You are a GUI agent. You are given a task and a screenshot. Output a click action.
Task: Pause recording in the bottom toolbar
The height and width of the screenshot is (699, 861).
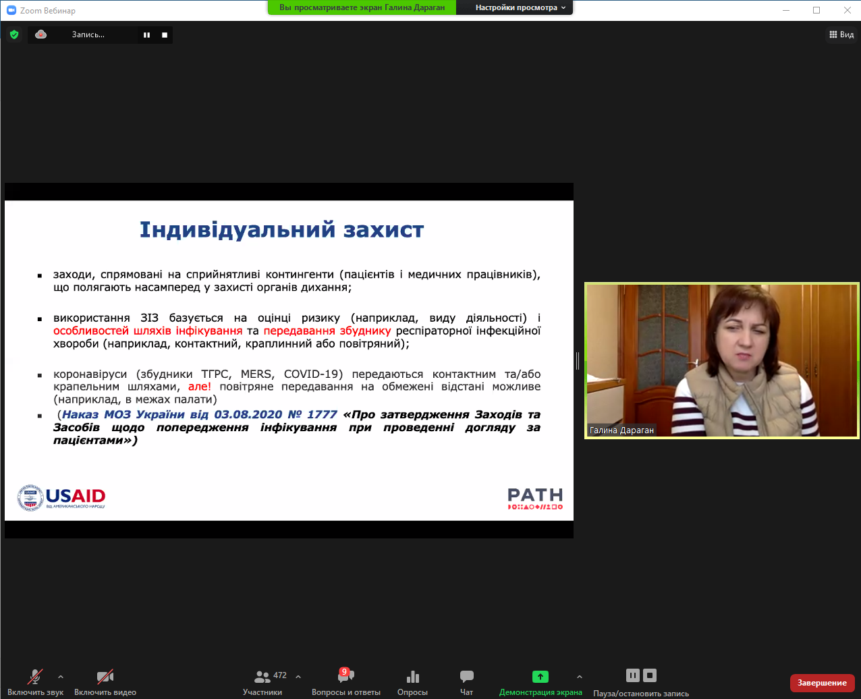click(x=632, y=675)
